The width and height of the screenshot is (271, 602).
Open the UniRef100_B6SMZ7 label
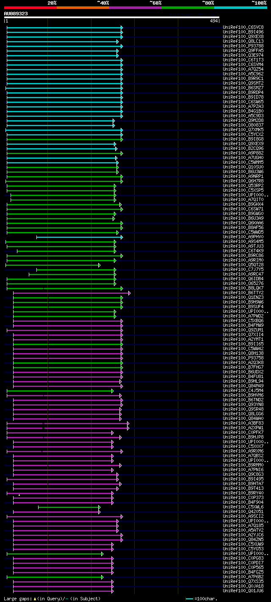point(243,88)
